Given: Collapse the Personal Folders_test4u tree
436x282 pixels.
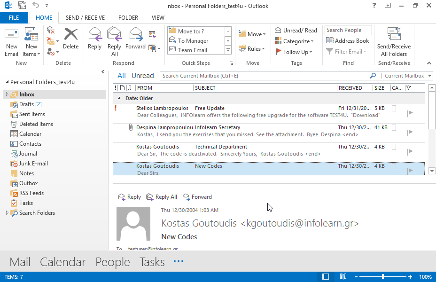Looking at the screenshot, I should 7,82.
